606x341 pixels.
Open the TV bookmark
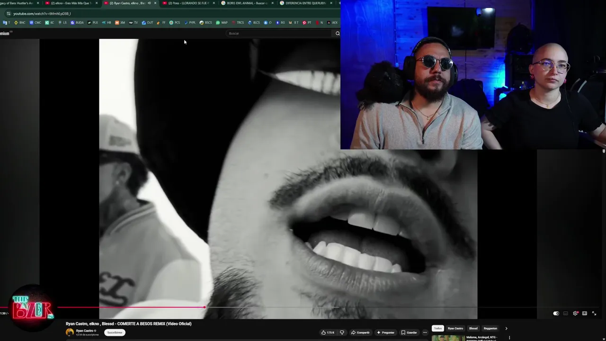click(134, 23)
